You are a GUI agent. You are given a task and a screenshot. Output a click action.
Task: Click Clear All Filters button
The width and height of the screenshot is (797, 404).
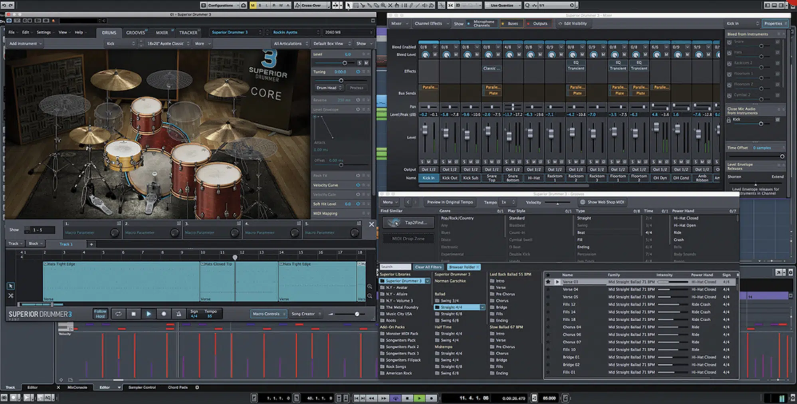click(428, 267)
